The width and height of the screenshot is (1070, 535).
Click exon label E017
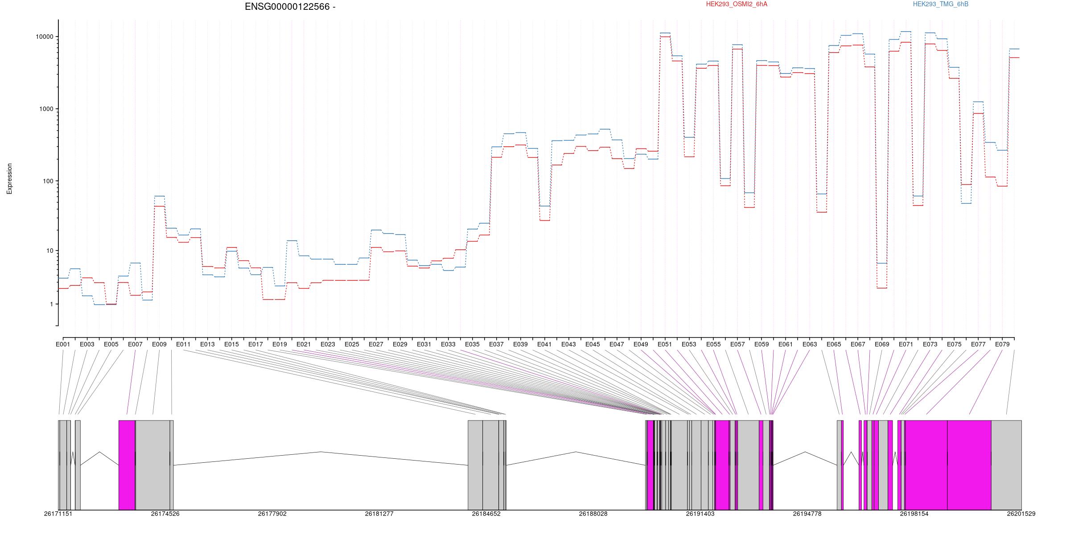pyautogui.click(x=255, y=344)
